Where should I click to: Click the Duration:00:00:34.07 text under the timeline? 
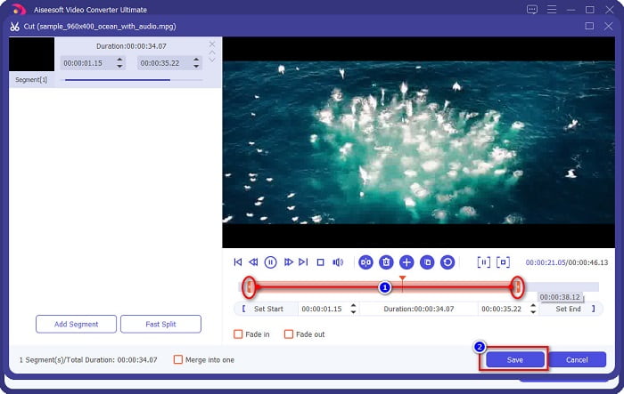tap(419, 309)
